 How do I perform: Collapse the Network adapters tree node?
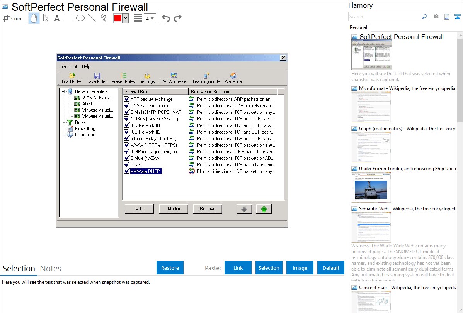(x=63, y=91)
